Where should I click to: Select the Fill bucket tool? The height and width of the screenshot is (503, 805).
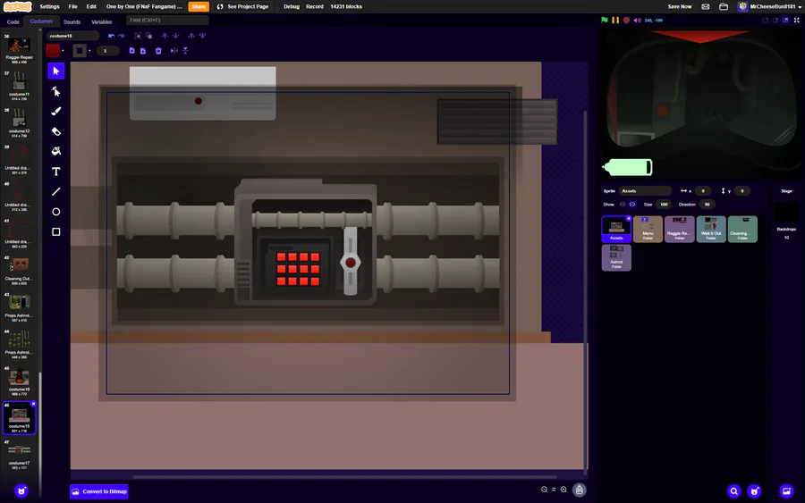(x=56, y=151)
